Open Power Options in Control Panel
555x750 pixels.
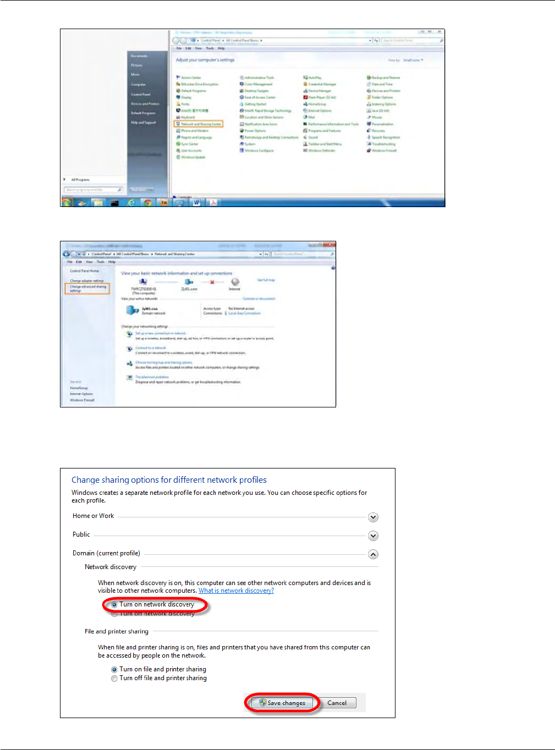click(253, 131)
